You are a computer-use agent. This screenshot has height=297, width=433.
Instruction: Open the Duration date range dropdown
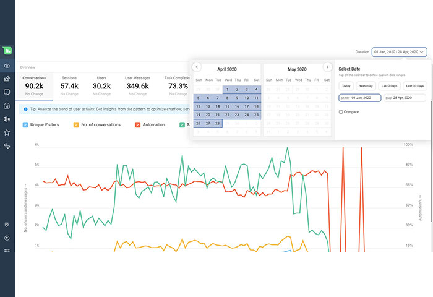coord(400,52)
